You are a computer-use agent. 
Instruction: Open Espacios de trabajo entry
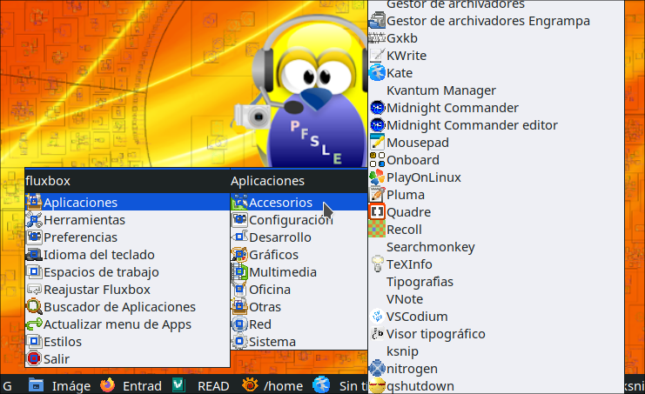127,272
